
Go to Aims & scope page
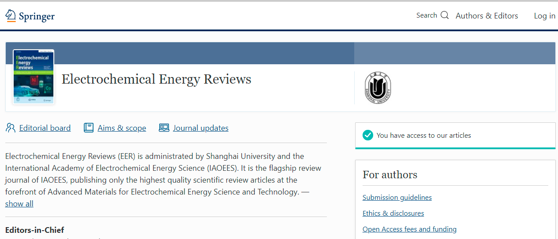point(122,128)
